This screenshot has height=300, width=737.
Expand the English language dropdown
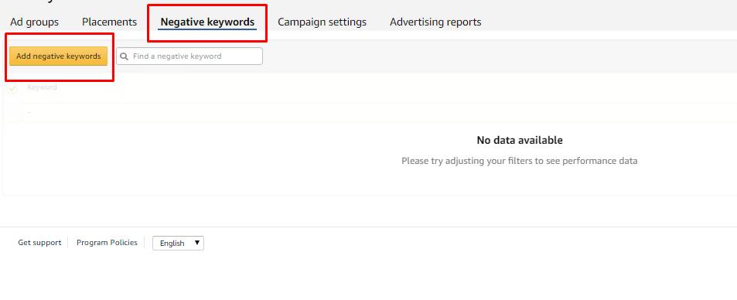point(178,243)
